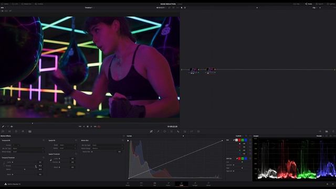336x189 pixels.
Task: Select red Soft Clip channel
Action: [x=239, y=159]
